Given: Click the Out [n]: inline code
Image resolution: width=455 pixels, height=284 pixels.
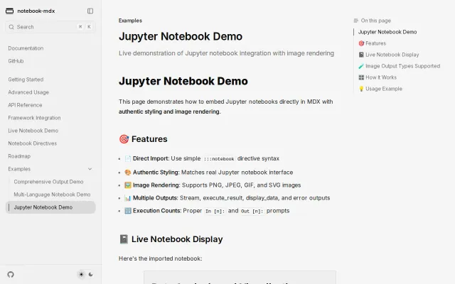Looking at the screenshot, I should pos(252,211).
